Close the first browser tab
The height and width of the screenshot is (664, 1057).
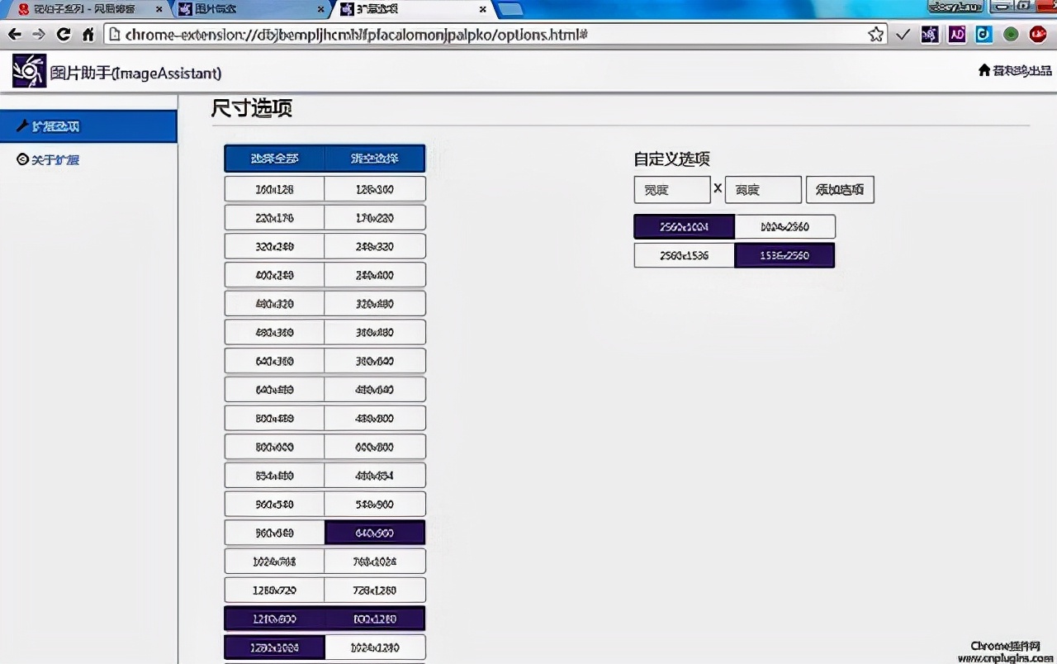(x=159, y=10)
